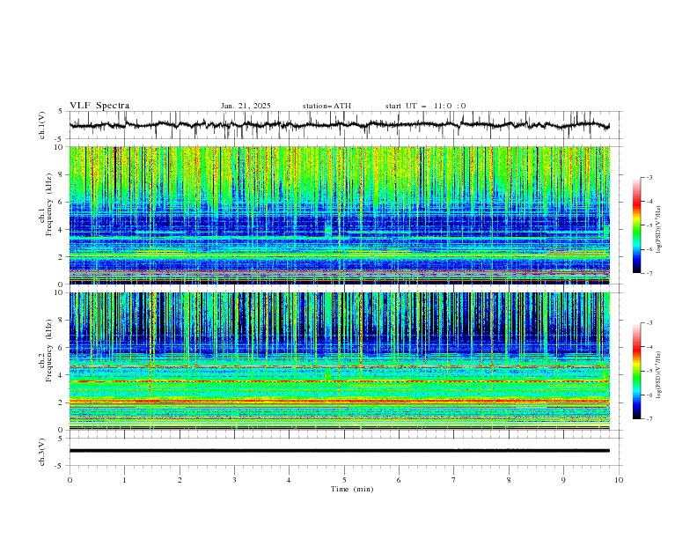Click the ch.2 spectrogram color scale bar
The width and height of the screenshot is (697, 539).
coord(636,371)
